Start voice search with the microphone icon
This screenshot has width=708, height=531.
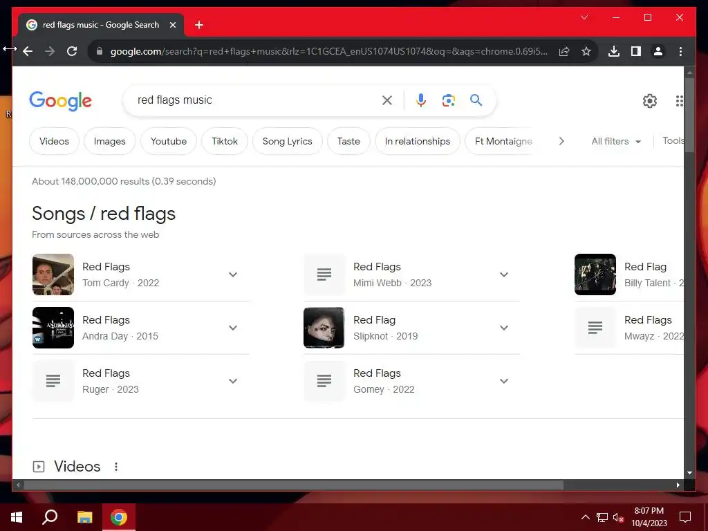point(421,100)
